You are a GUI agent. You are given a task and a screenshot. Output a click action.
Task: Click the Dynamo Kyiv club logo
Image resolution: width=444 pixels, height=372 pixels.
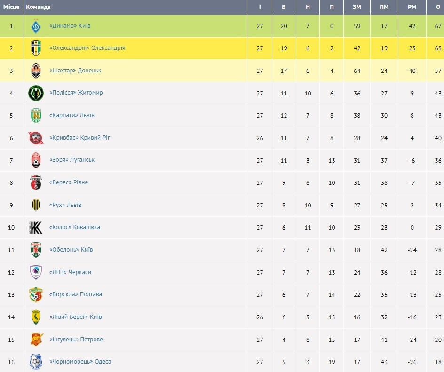point(36,26)
